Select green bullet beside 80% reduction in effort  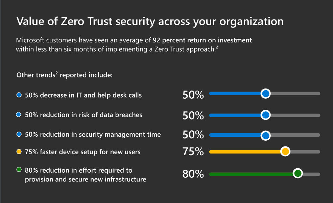19,170
